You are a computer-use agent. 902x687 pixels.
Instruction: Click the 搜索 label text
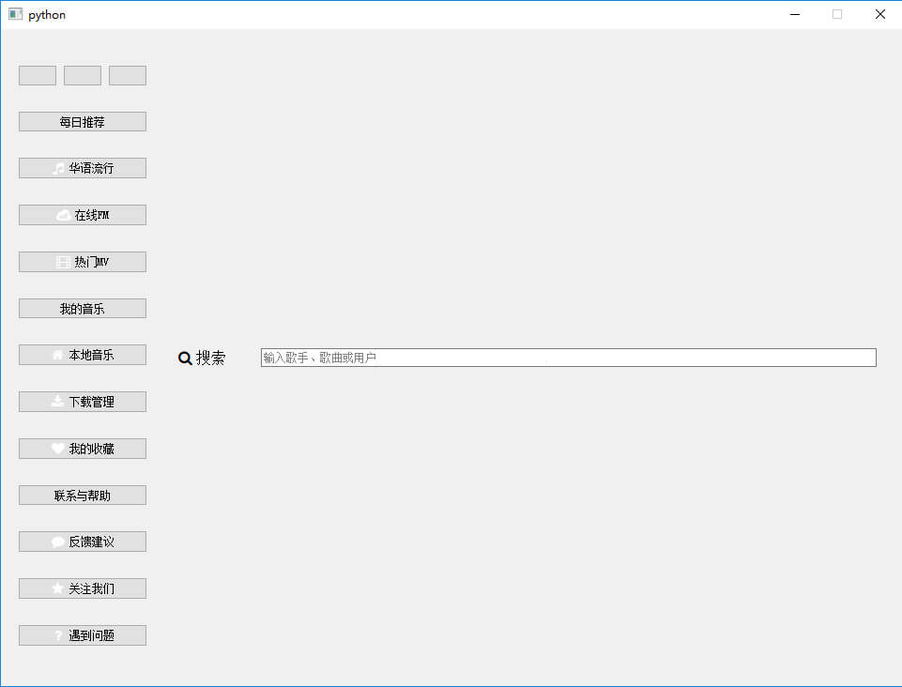(x=210, y=358)
